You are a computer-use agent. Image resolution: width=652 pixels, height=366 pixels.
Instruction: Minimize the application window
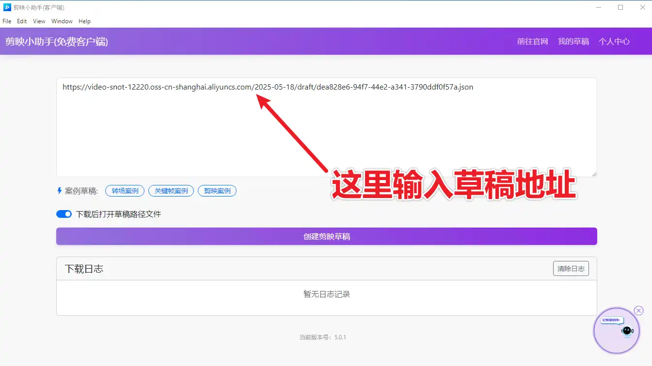(x=599, y=7)
